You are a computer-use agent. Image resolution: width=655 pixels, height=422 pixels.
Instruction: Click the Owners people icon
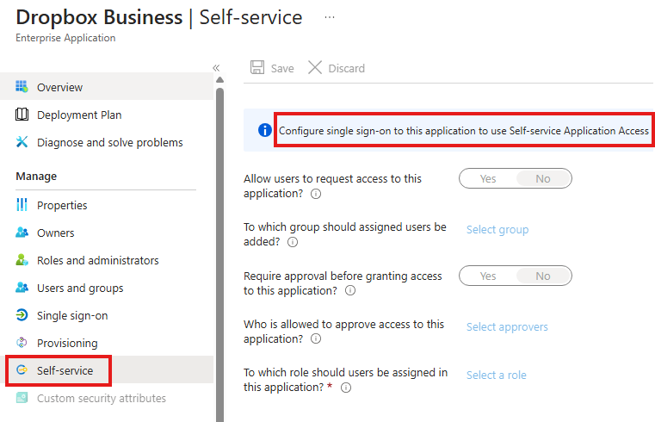22,233
